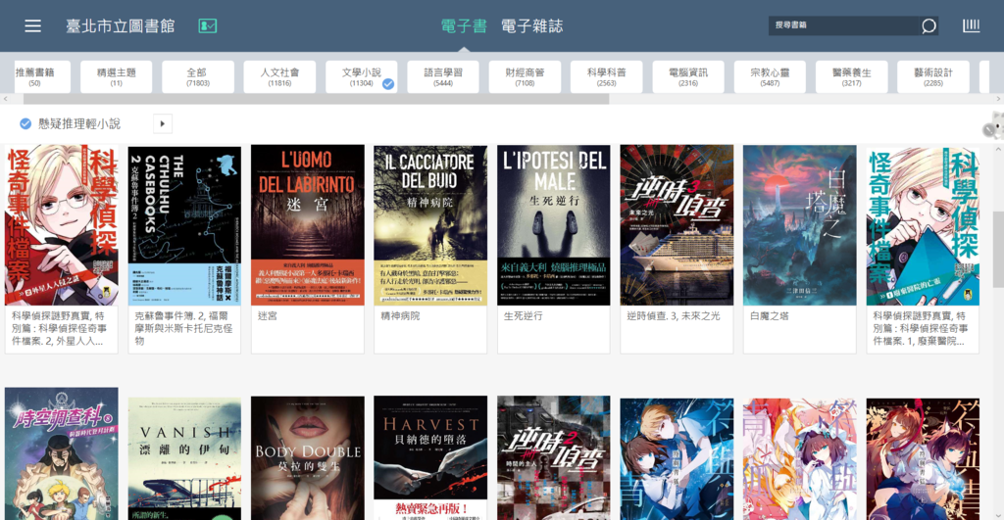Click the category bar scroll-right arrow
1004x520 pixels.
[x=998, y=99]
